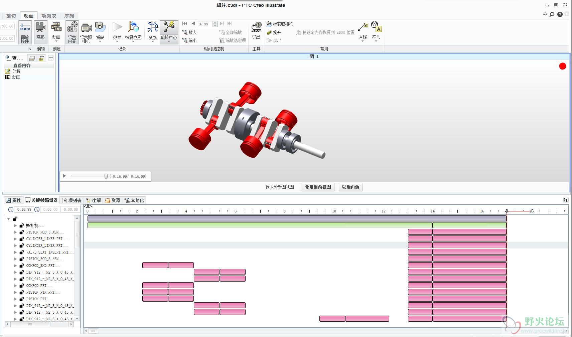Open the 资源 resources lower tab
The image size is (572, 337).
click(113, 200)
